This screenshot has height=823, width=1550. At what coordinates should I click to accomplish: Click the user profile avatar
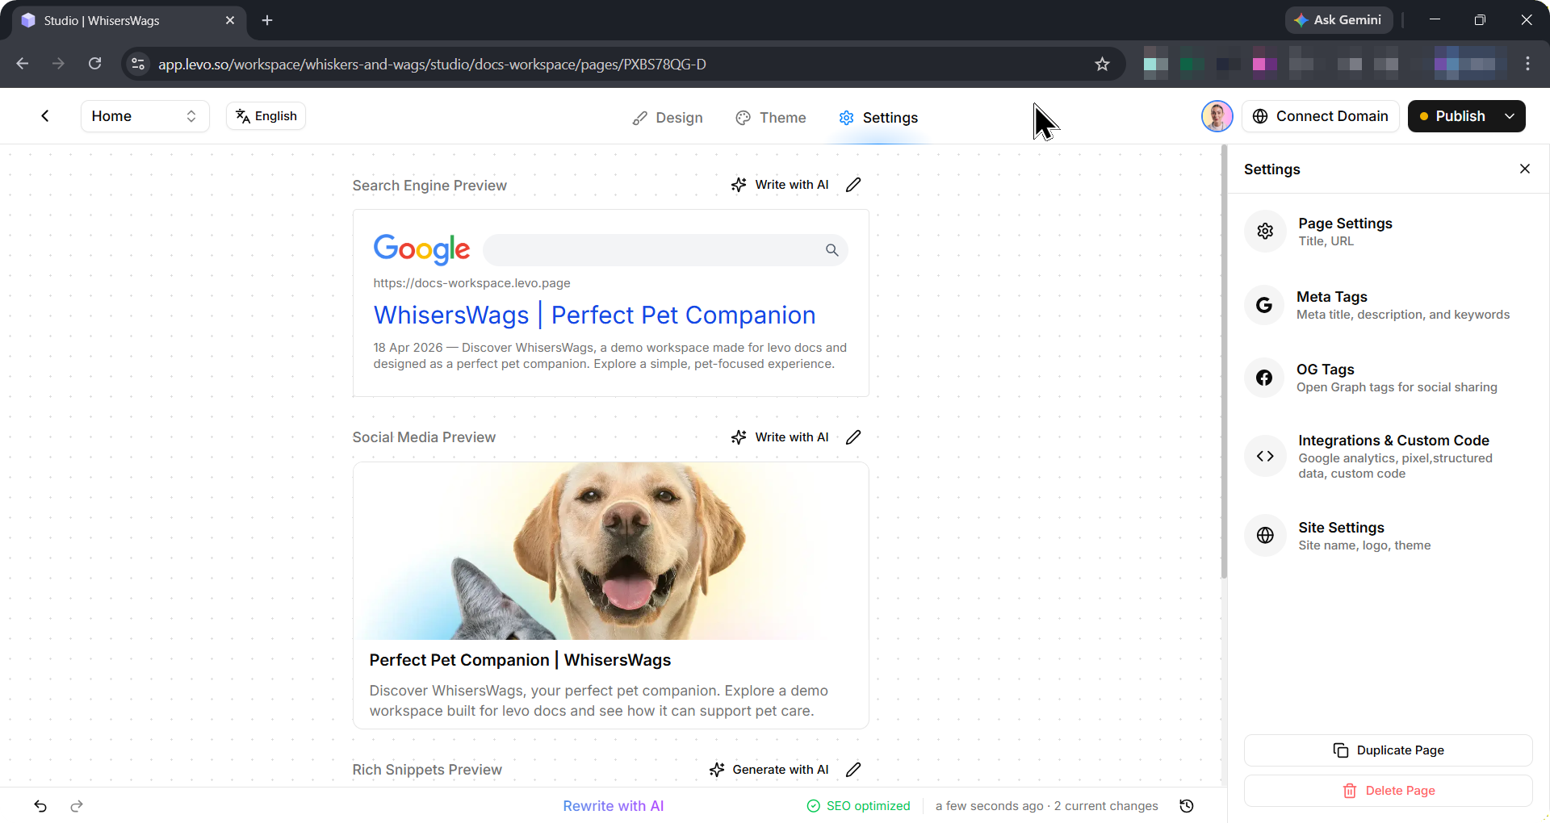1217,116
